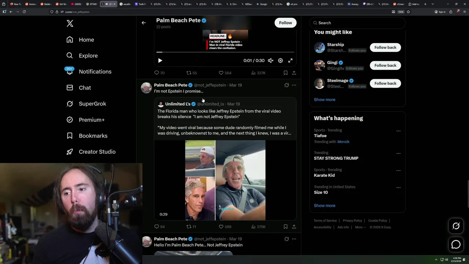469x264 pixels.
Task: Repost the post with 55 reposts
Action: pyautogui.click(x=192, y=73)
